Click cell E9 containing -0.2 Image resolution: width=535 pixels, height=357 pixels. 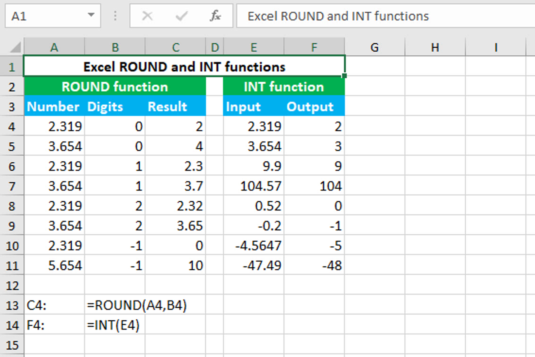coord(254,225)
